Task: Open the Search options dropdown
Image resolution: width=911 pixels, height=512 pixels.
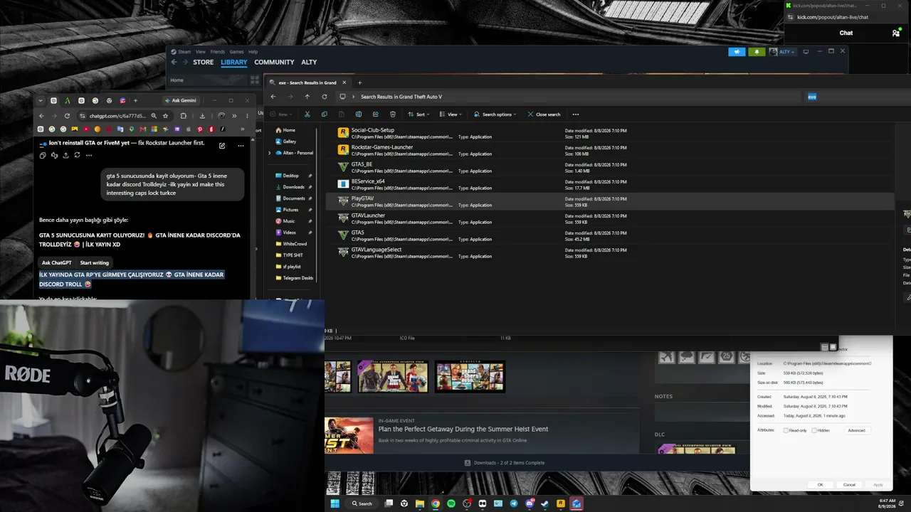Action: pos(495,114)
